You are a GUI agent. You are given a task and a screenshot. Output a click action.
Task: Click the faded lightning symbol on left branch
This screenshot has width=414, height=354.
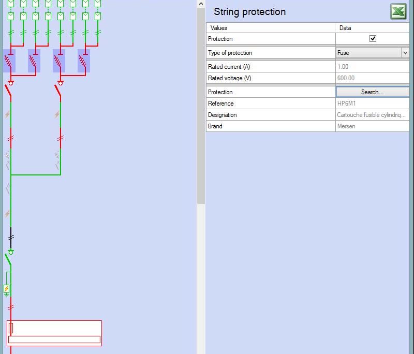7,114
